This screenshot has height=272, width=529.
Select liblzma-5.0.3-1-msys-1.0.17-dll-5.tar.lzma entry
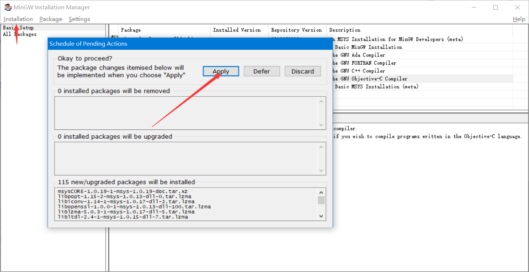tap(126, 212)
